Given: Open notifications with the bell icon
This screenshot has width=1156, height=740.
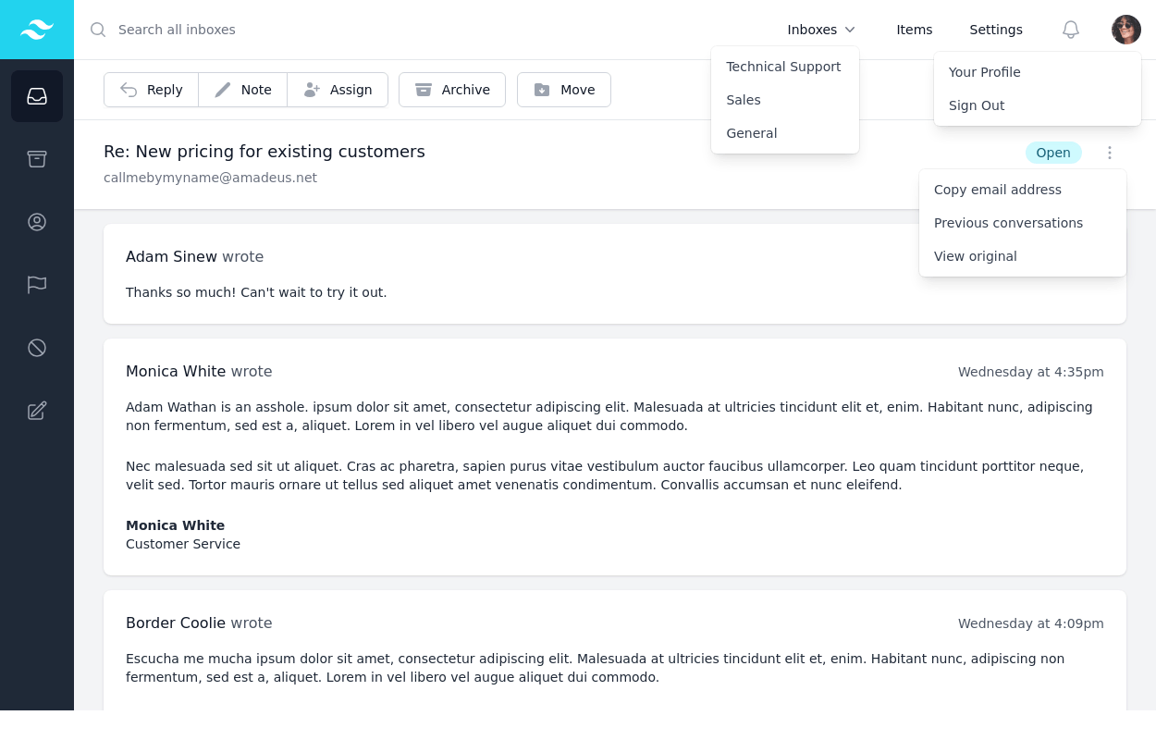Looking at the screenshot, I should pos(1071,30).
